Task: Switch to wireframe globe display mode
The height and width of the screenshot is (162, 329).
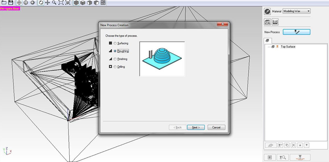Action: (19, 3)
